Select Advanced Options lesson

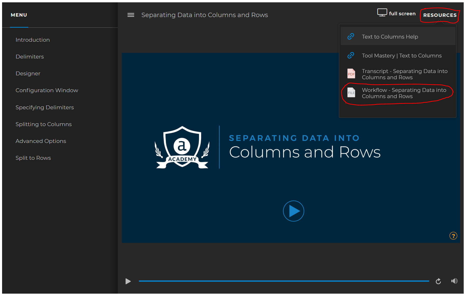(41, 141)
